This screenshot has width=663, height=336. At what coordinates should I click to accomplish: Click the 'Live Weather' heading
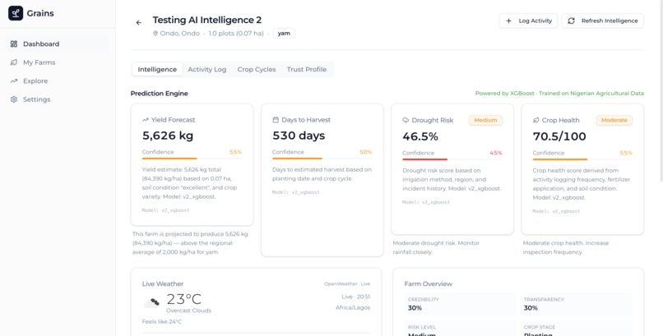[x=163, y=284]
